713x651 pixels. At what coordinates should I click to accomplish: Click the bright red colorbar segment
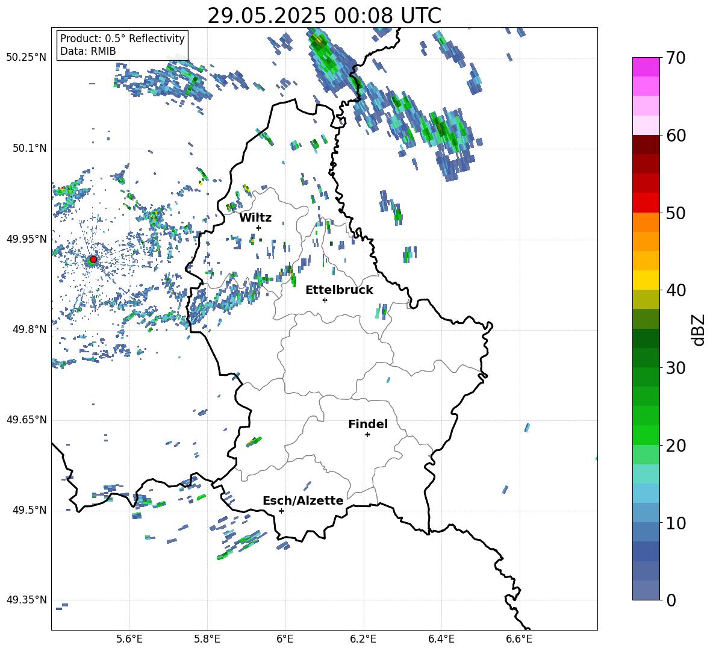pos(646,203)
